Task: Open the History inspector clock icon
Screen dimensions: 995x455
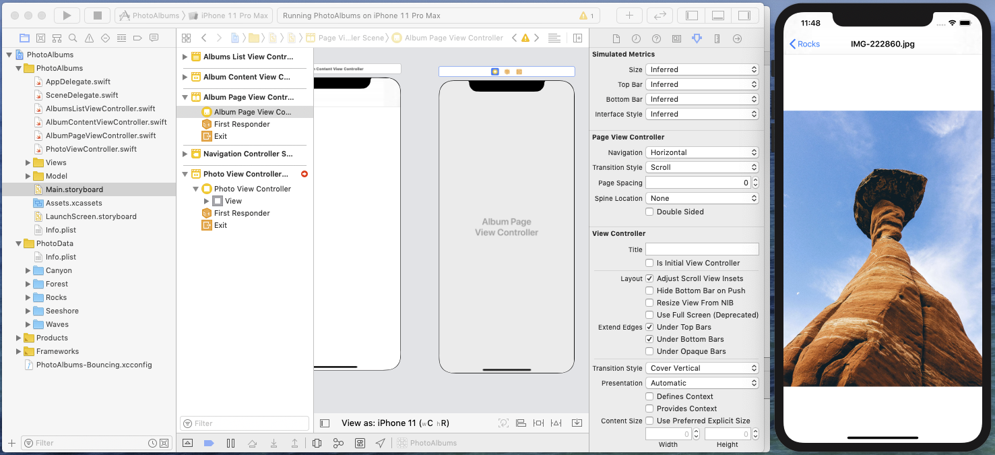Action: (636, 38)
